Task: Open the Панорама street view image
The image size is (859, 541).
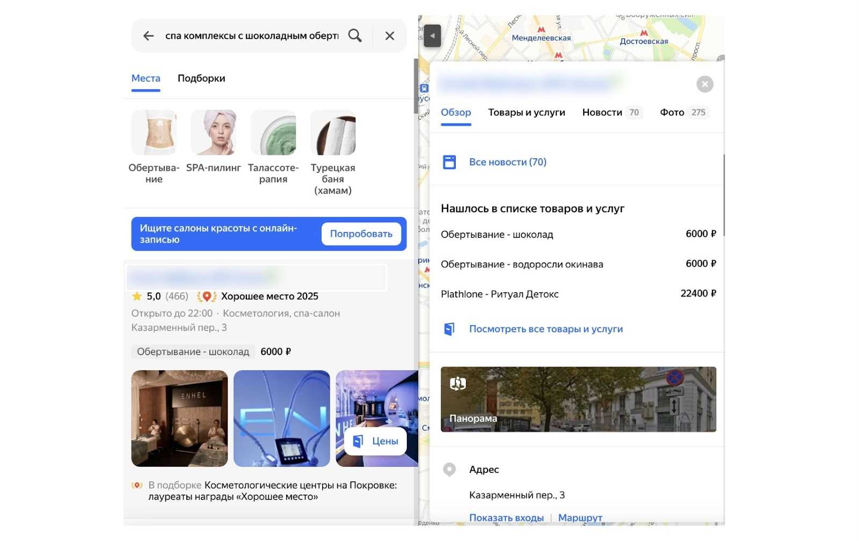Action: point(578,399)
